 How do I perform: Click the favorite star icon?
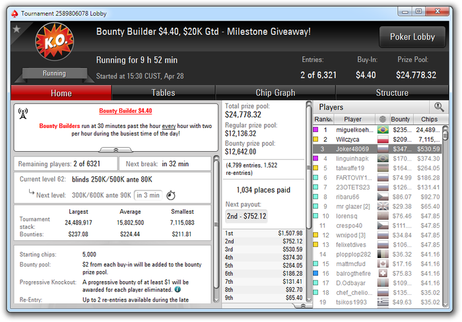point(16,29)
